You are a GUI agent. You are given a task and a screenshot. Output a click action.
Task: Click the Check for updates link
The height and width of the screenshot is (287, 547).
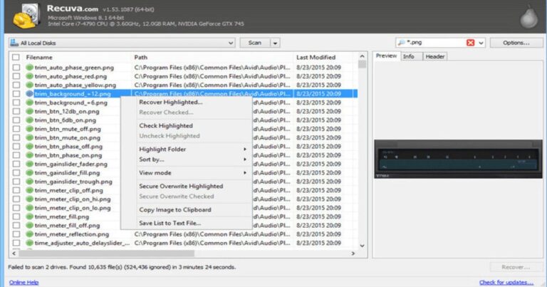(506, 282)
